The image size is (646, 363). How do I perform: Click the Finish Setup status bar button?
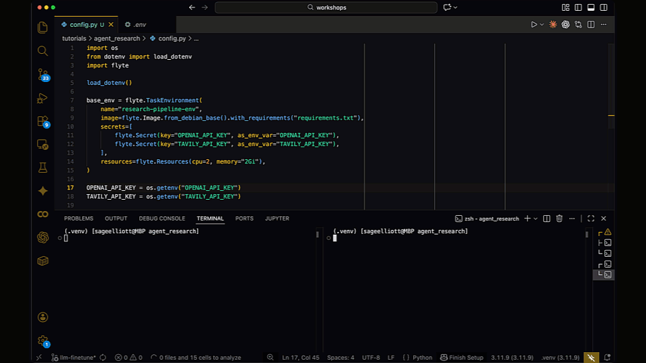click(x=462, y=358)
